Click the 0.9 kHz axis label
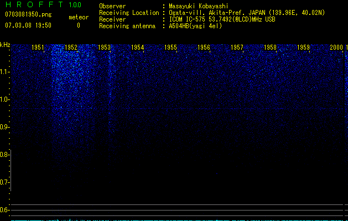The image size is (348, 221). point(4,127)
